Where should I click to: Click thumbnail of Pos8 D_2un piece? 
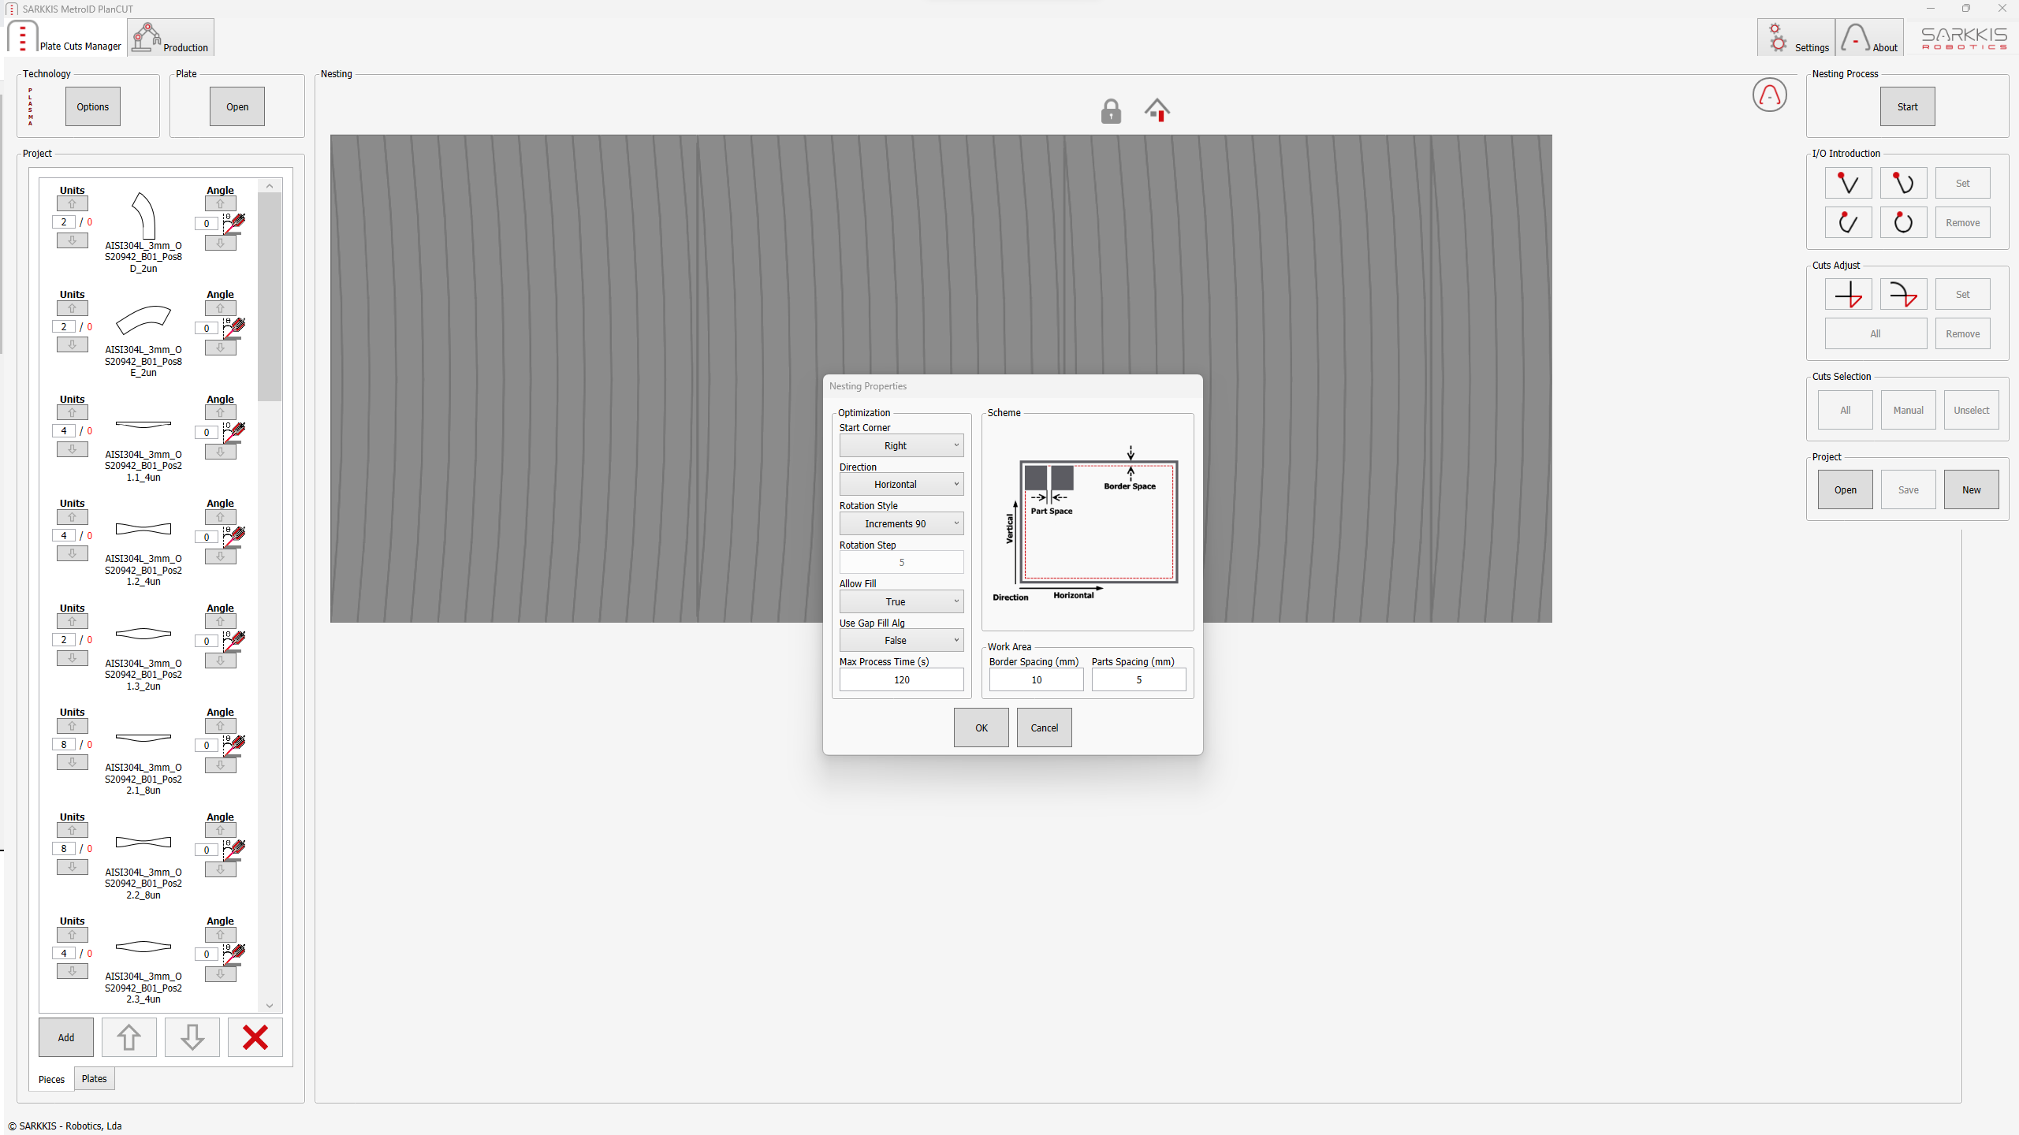pos(143,216)
